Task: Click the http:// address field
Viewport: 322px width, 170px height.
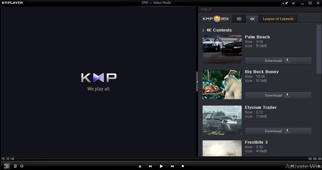Action: pyautogui.click(x=260, y=9)
